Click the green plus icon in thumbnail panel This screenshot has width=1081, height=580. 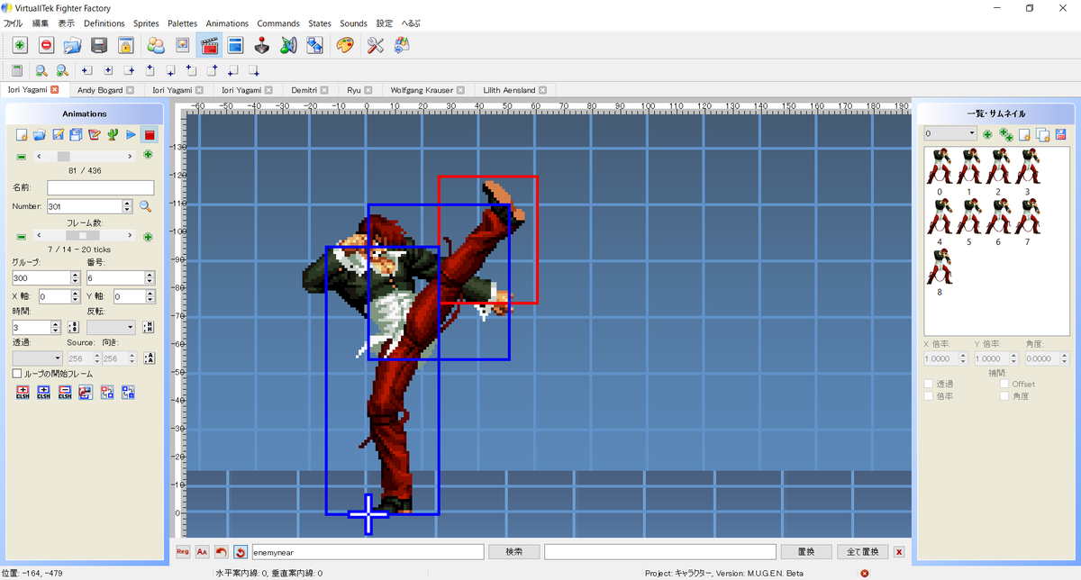pyautogui.click(x=988, y=134)
